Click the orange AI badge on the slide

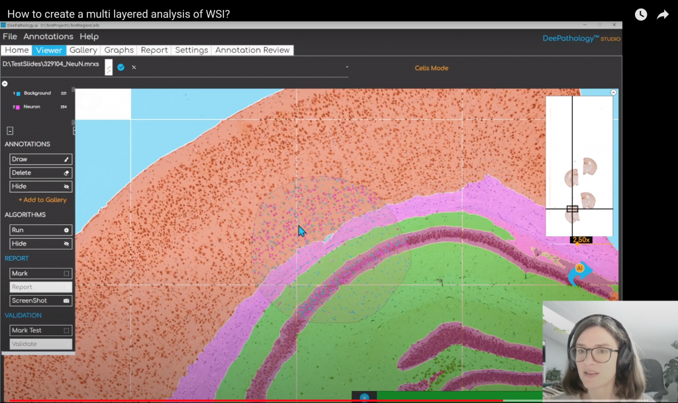coord(579,268)
